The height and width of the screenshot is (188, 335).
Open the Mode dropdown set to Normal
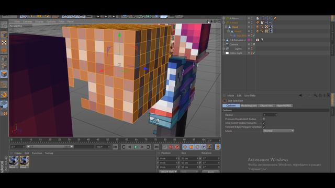tap(278, 131)
